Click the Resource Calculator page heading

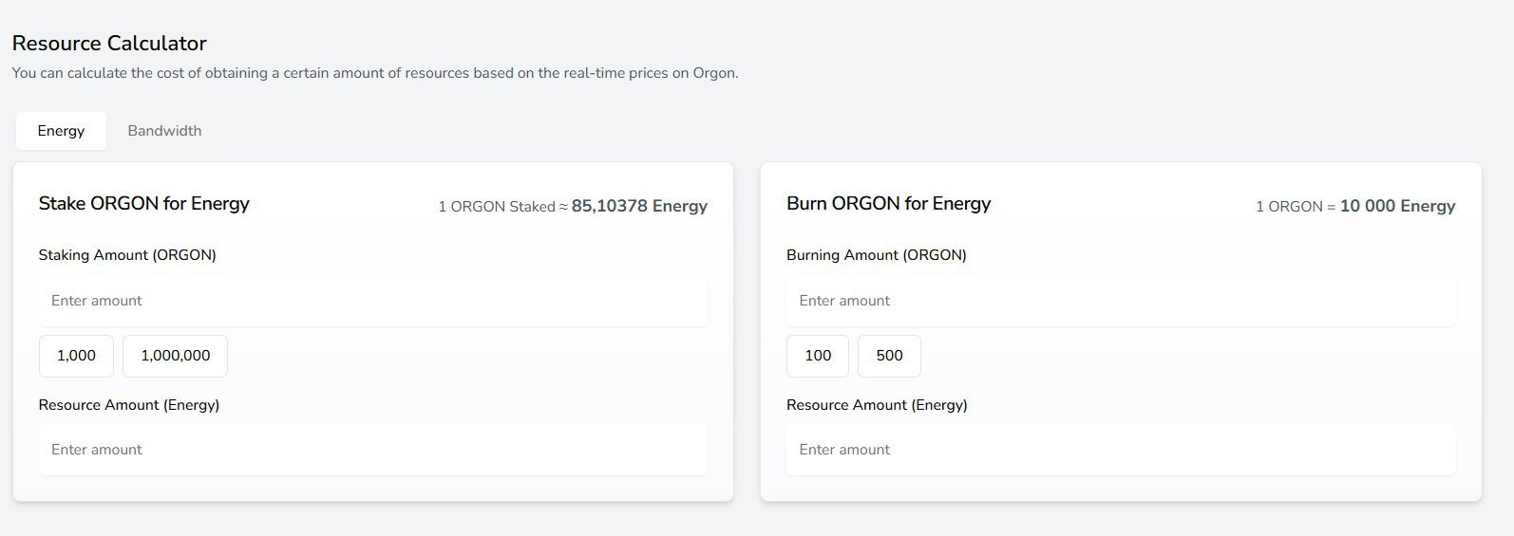pos(109,44)
